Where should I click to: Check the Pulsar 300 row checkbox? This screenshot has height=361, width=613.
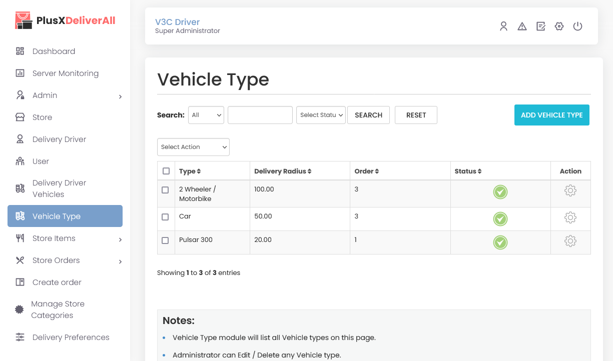[x=165, y=240]
